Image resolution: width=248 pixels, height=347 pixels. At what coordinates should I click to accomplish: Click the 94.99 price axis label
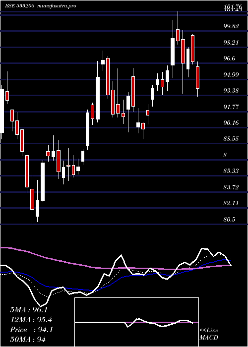click(x=232, y=74)
